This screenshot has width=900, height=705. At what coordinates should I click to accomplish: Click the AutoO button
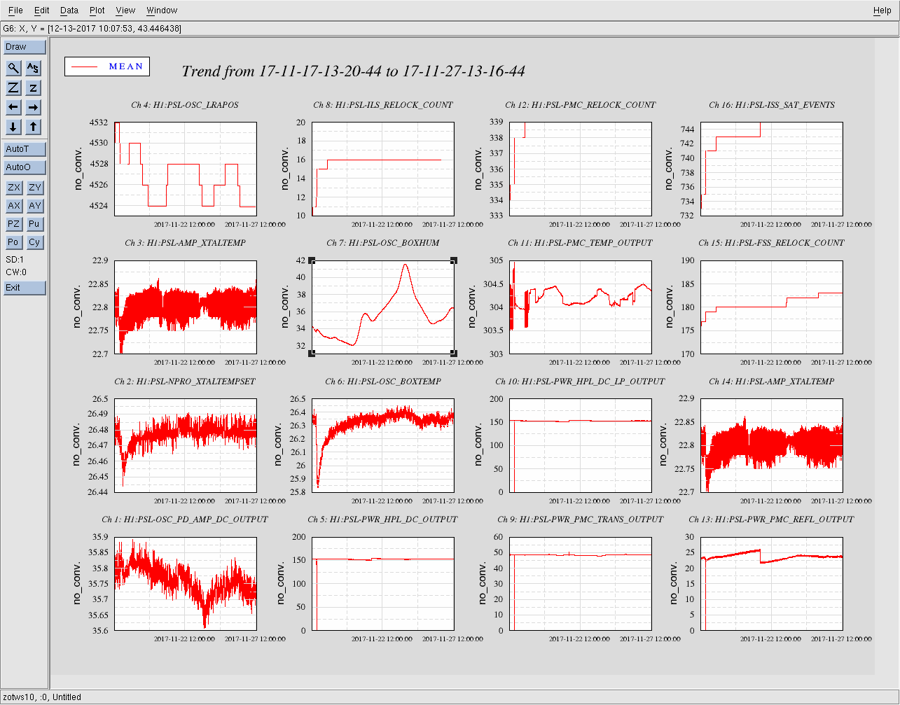click(25, 167)
